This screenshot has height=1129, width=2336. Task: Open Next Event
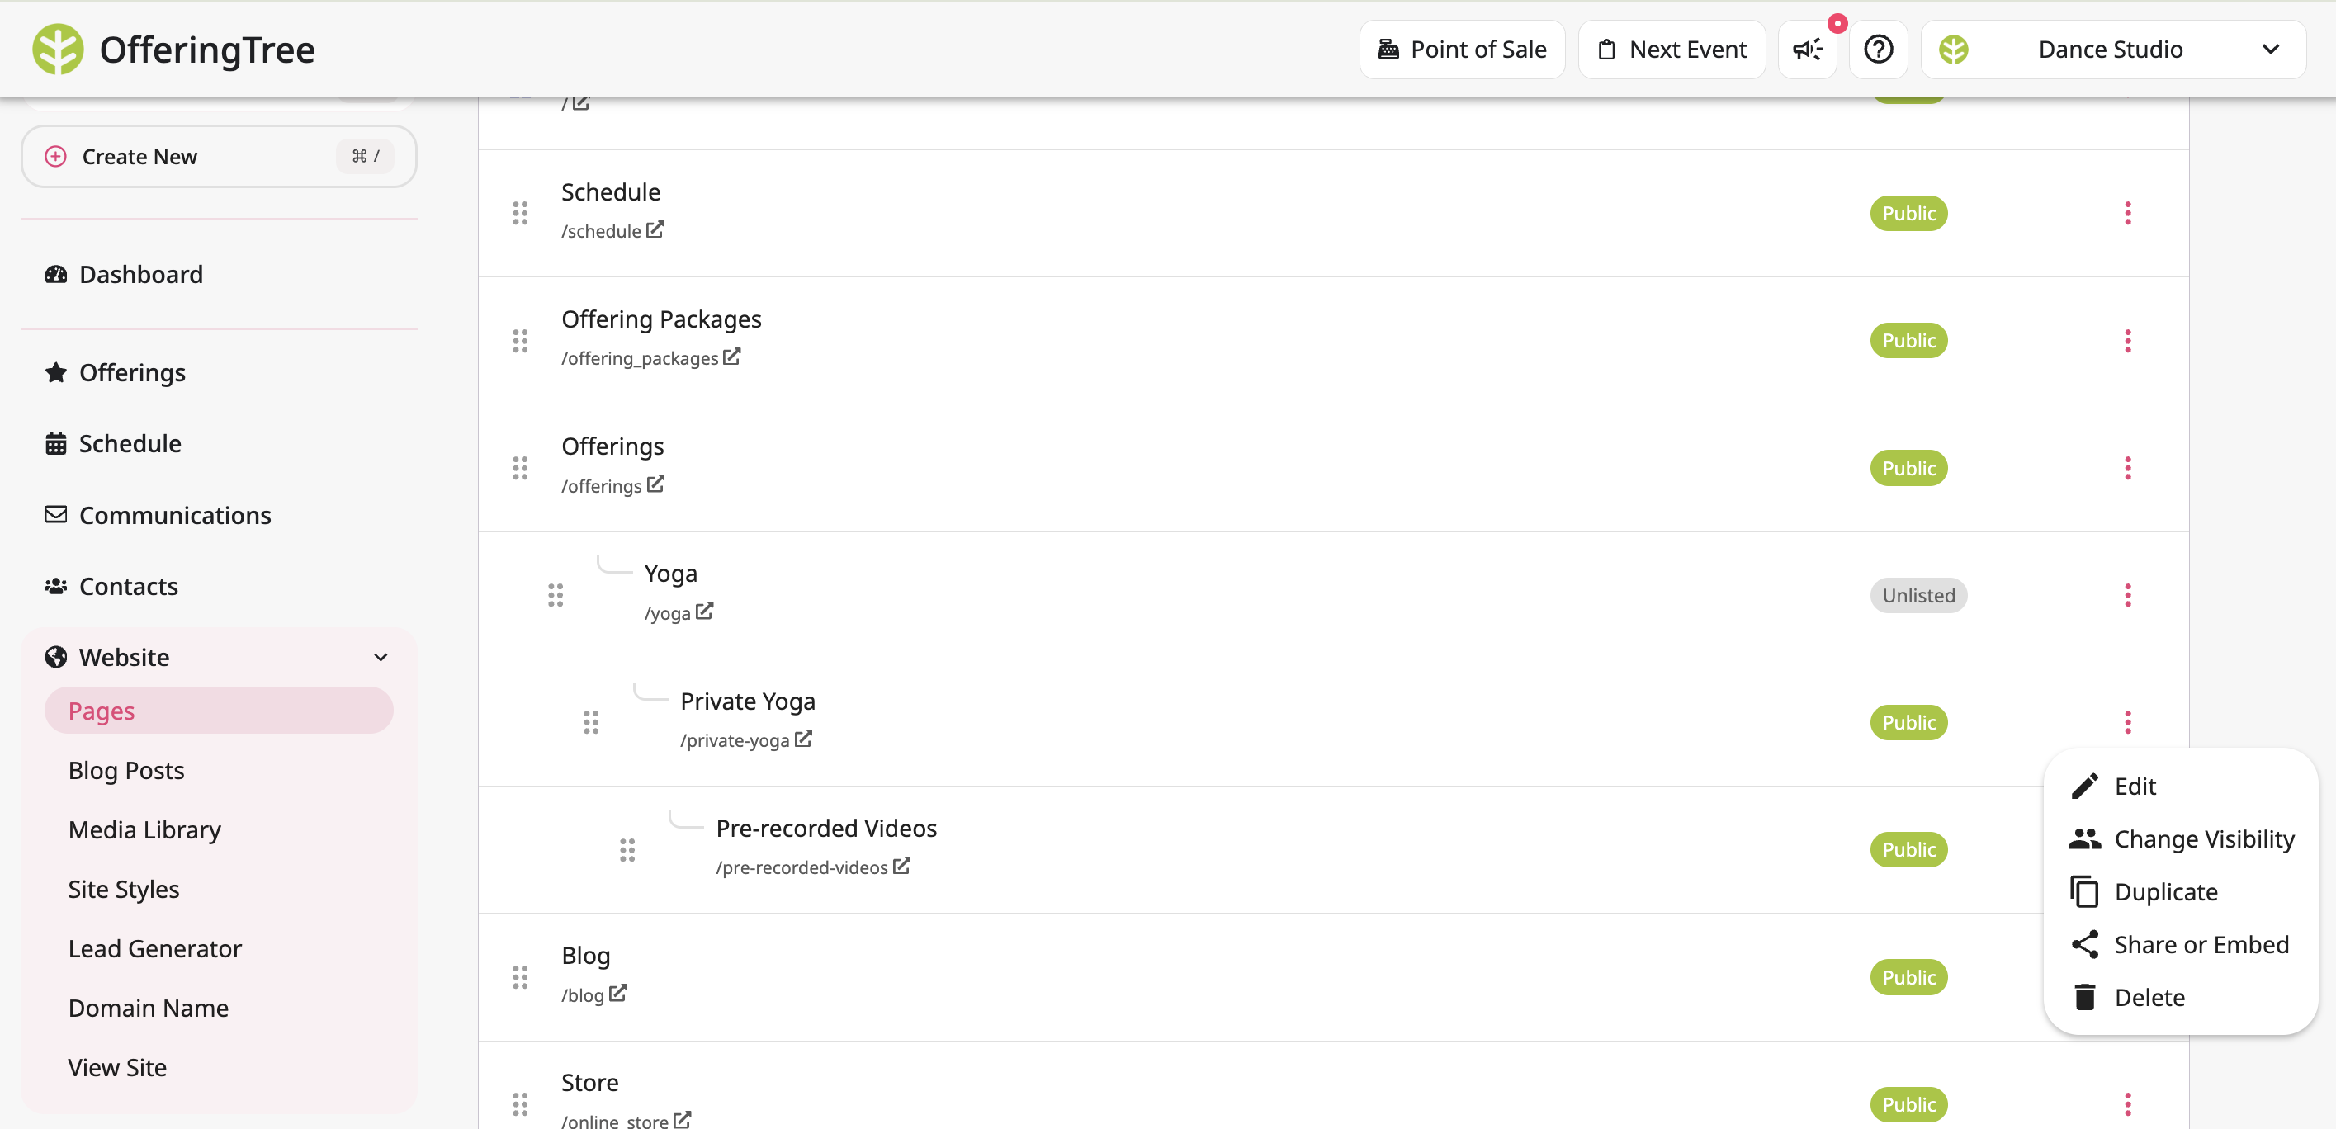1672,49
